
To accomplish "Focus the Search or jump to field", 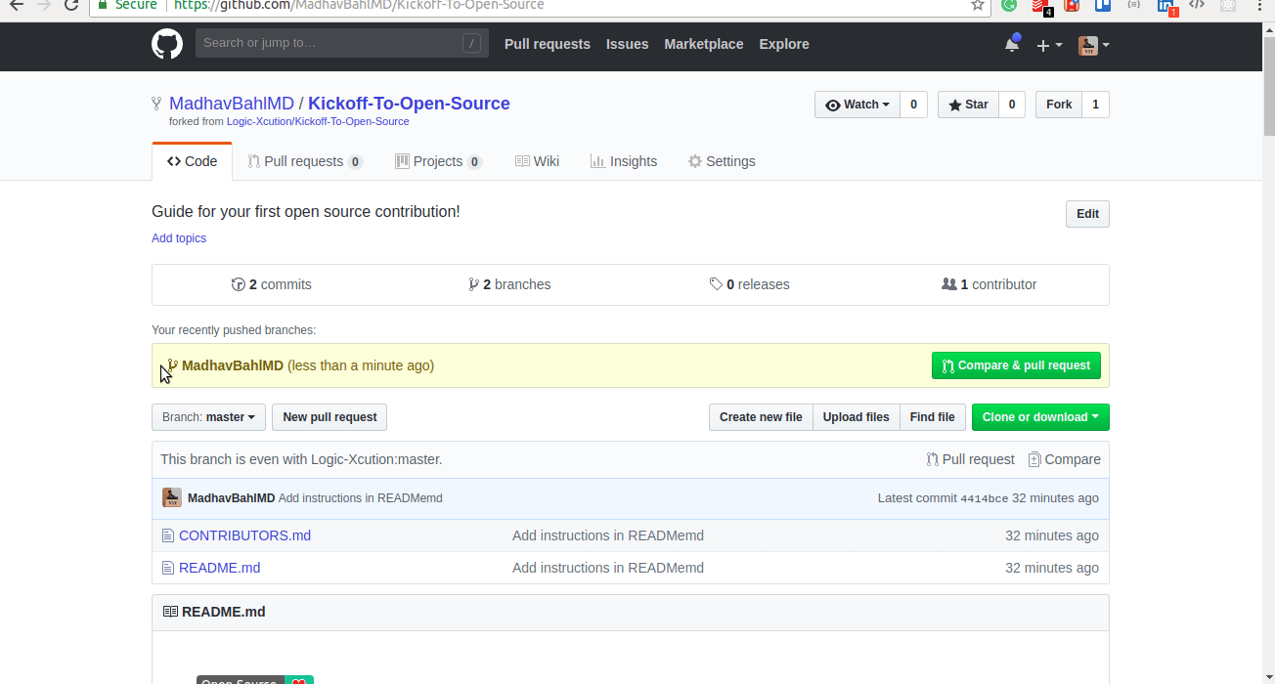I will tap(342, 43).
